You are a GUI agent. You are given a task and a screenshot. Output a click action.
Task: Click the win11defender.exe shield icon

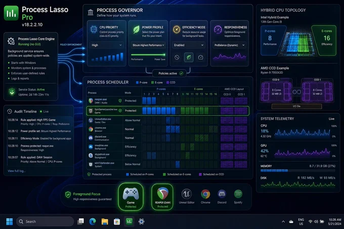click(91, 164)
